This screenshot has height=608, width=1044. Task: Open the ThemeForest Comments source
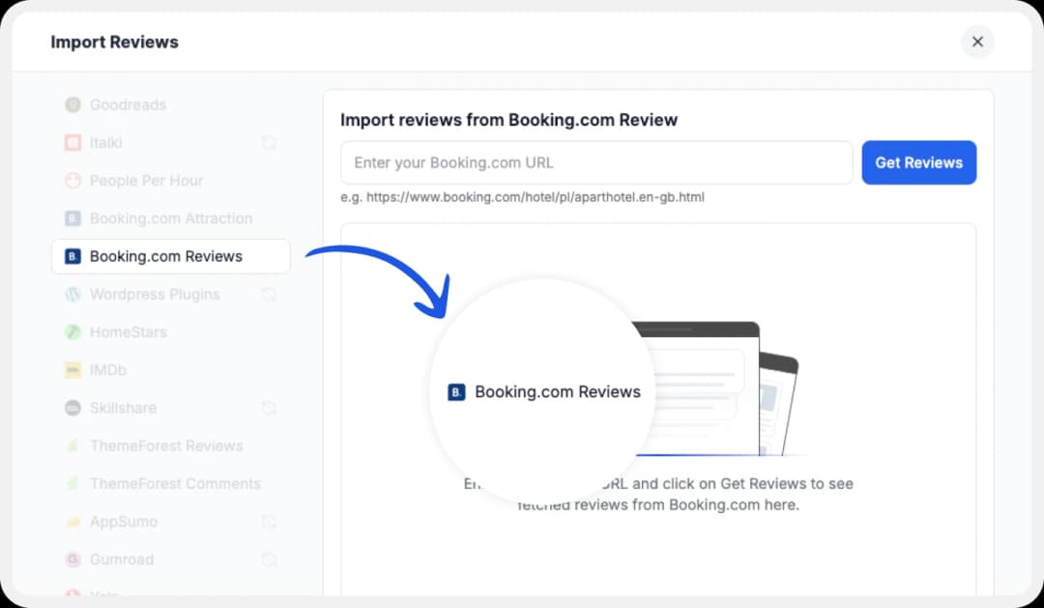[174, 483]
